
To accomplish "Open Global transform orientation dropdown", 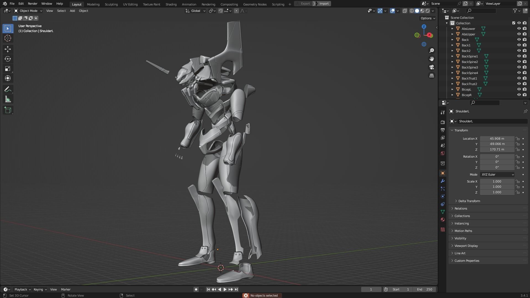I will (196, 11).
